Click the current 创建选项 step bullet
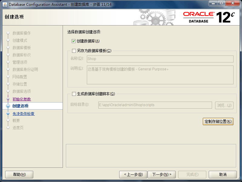 tap(8, 106)
